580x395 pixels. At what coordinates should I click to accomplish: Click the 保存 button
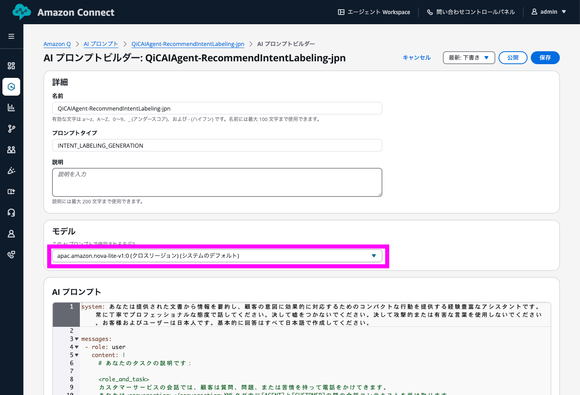pyautogui.click(x=545, y=58)
